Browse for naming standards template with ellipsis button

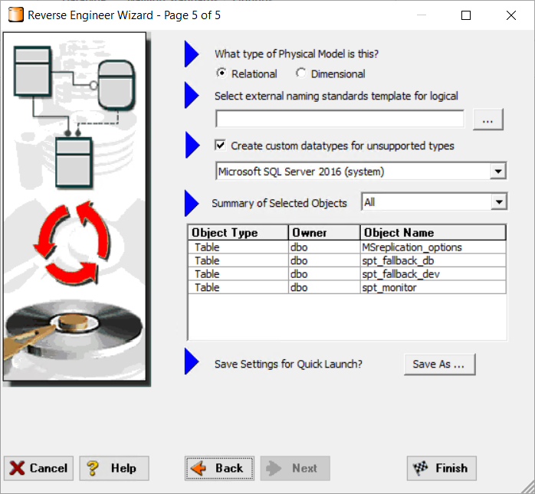(488, 119)
